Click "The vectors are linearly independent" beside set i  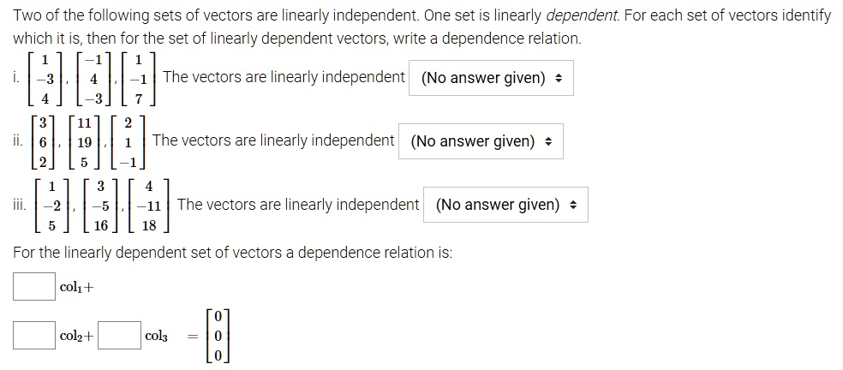[284, 77]
